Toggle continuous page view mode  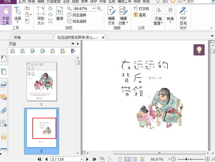[127, 159]
